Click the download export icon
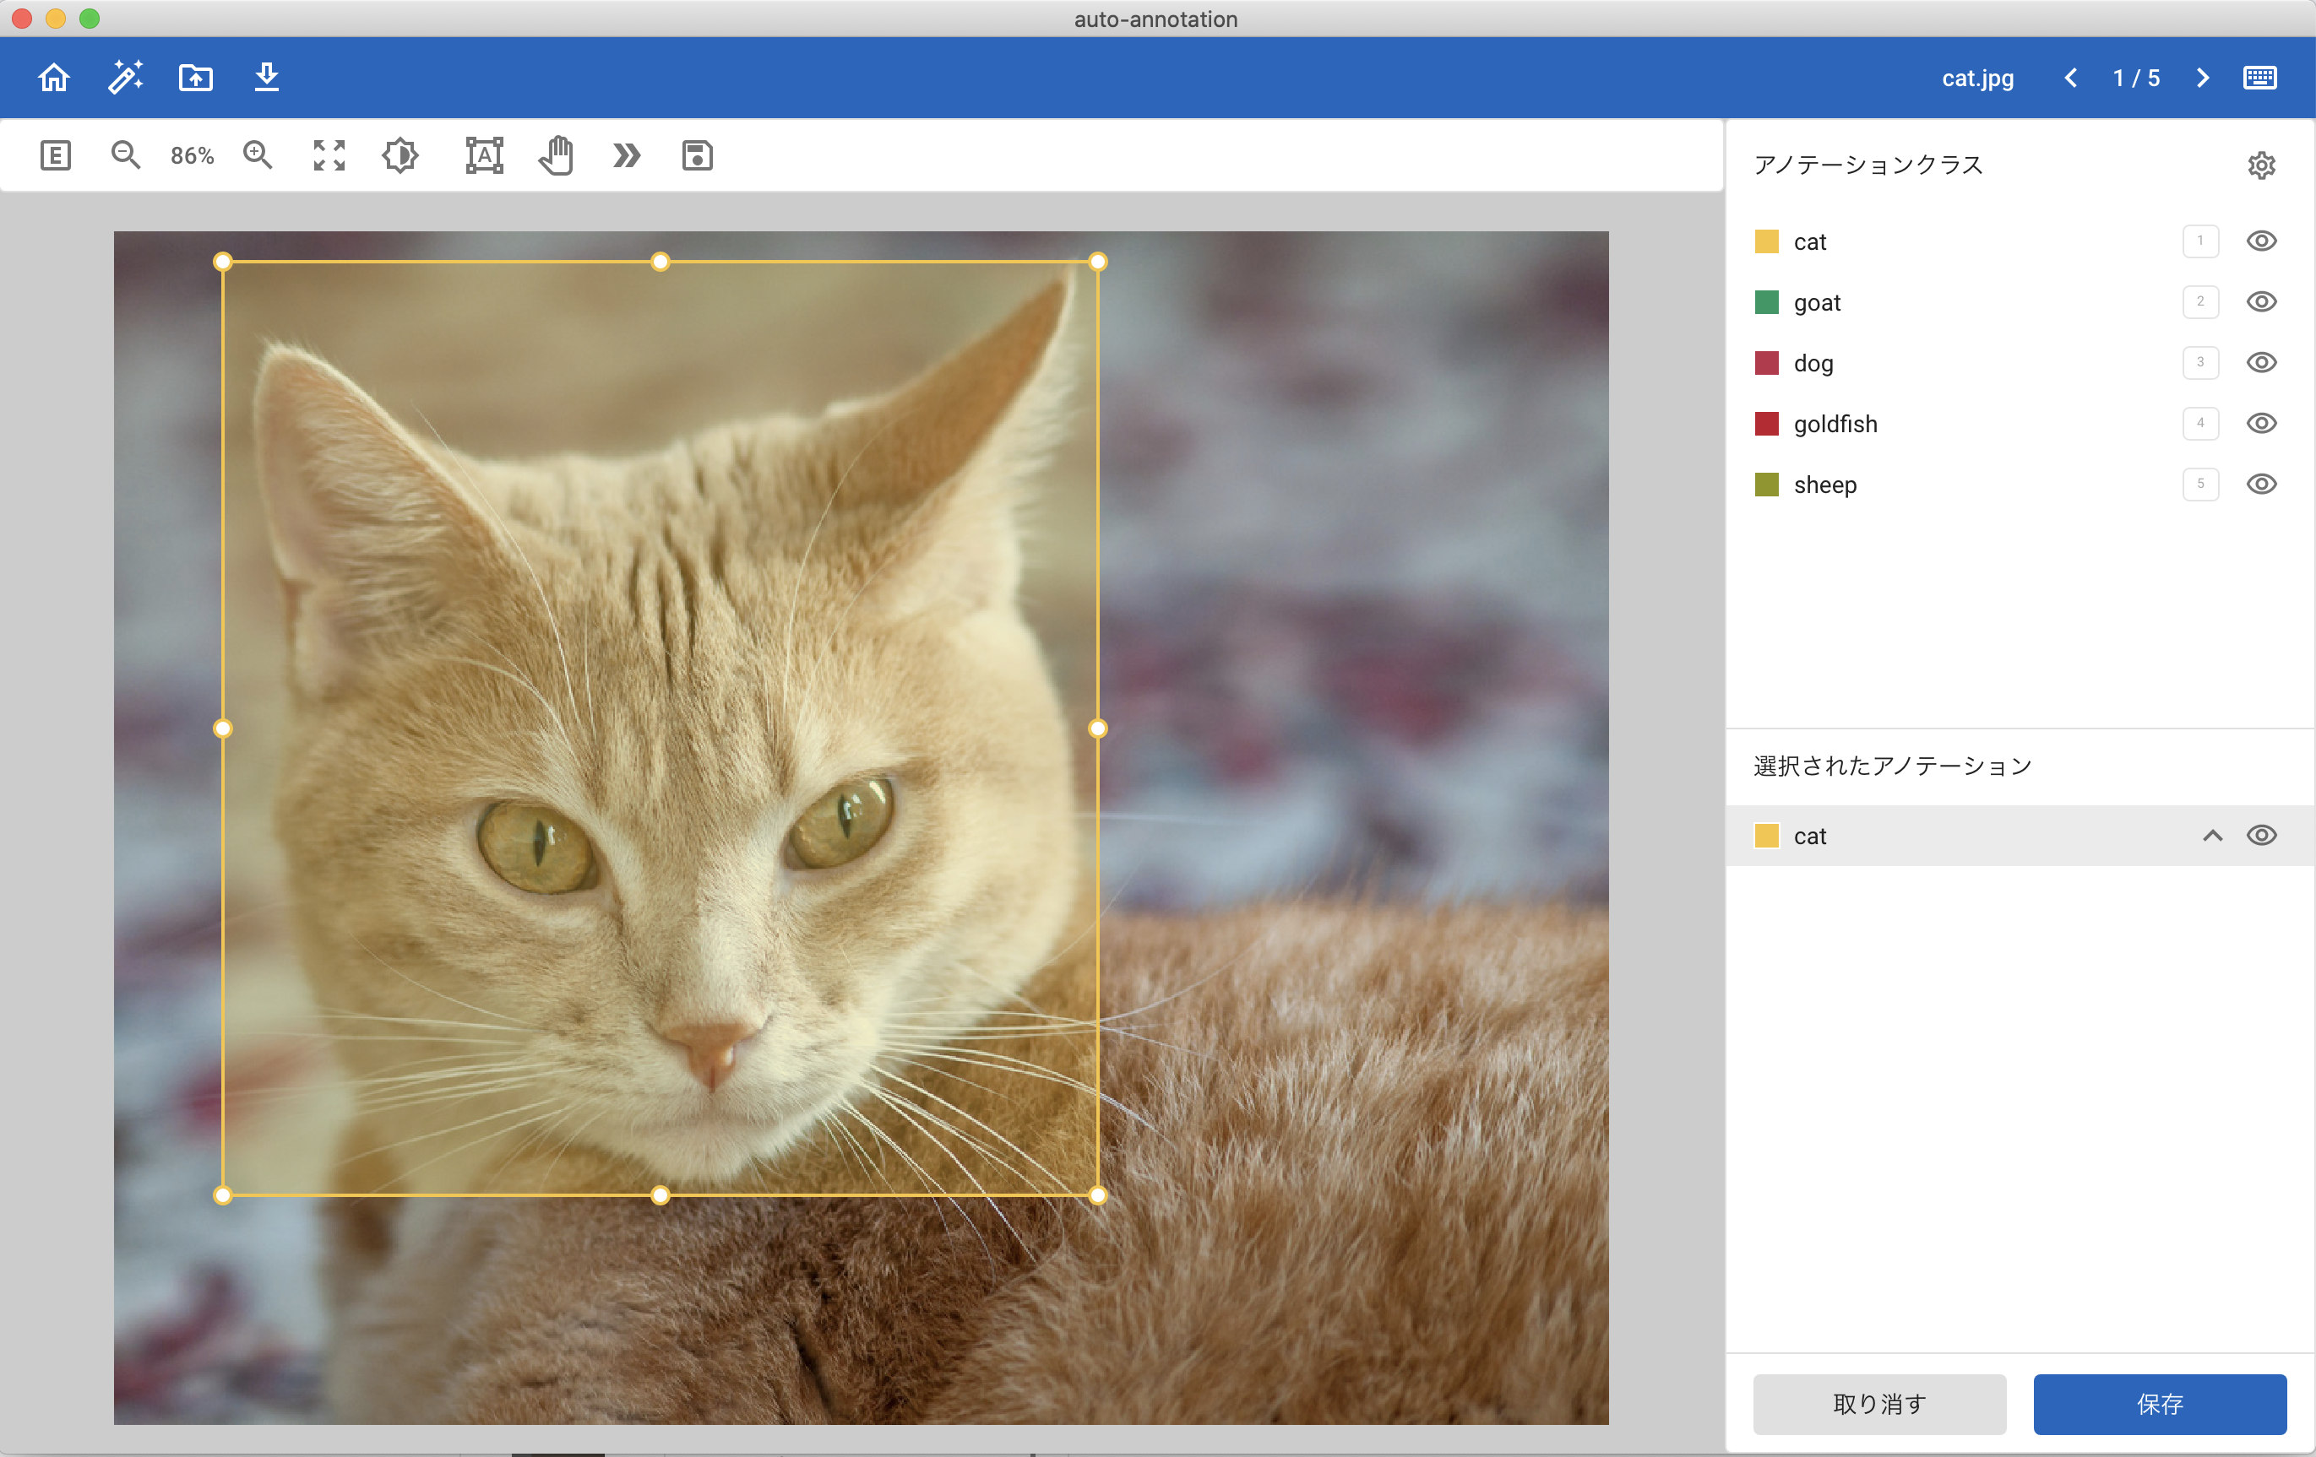Viewport: 2316px width, 1457px height. pos(266,77)
